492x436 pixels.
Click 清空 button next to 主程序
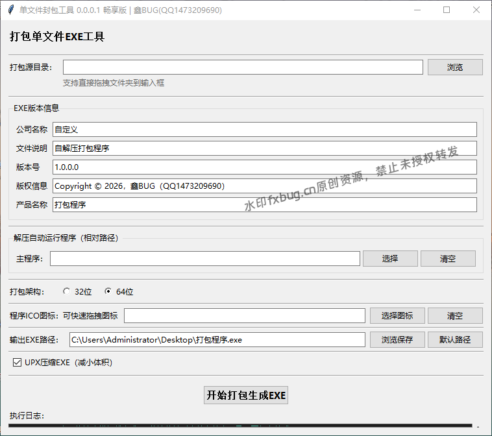point(448,258)
